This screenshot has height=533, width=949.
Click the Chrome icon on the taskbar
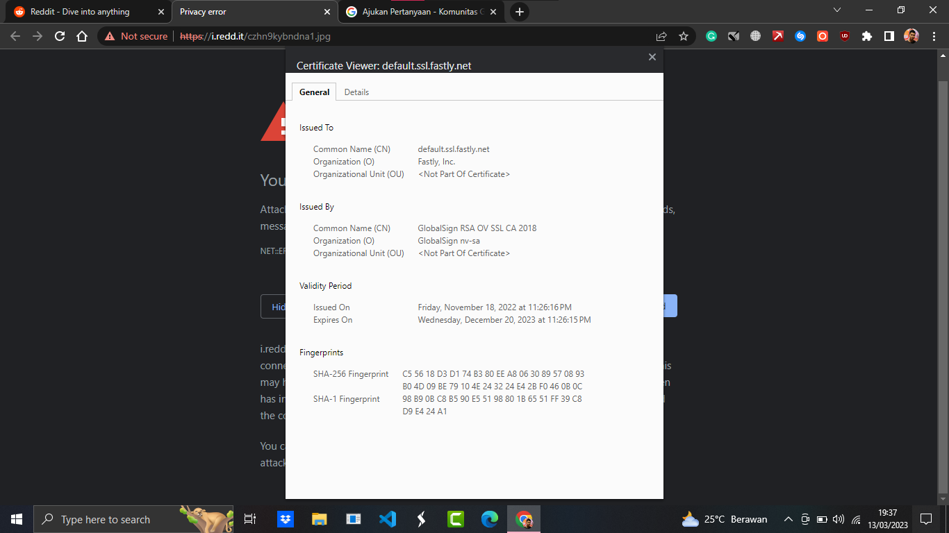pyautogui.click(x=524, y=519)
